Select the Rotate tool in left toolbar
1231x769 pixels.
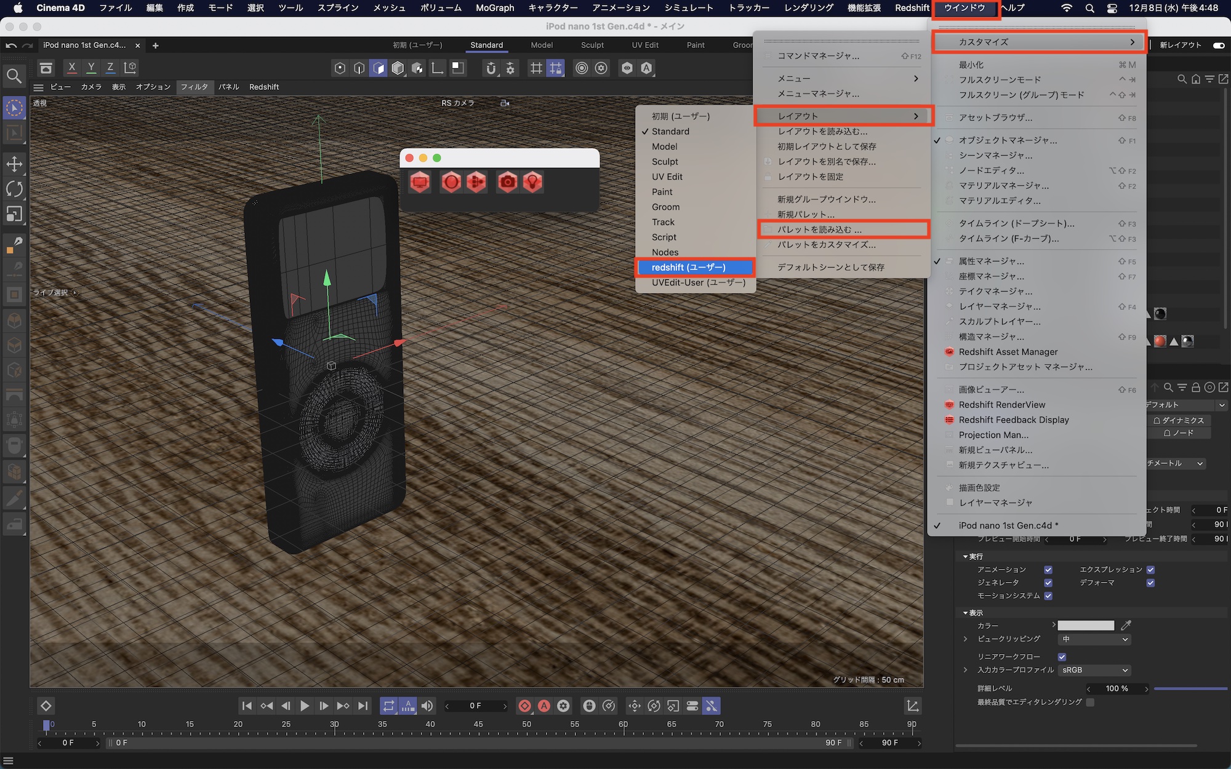14,189
